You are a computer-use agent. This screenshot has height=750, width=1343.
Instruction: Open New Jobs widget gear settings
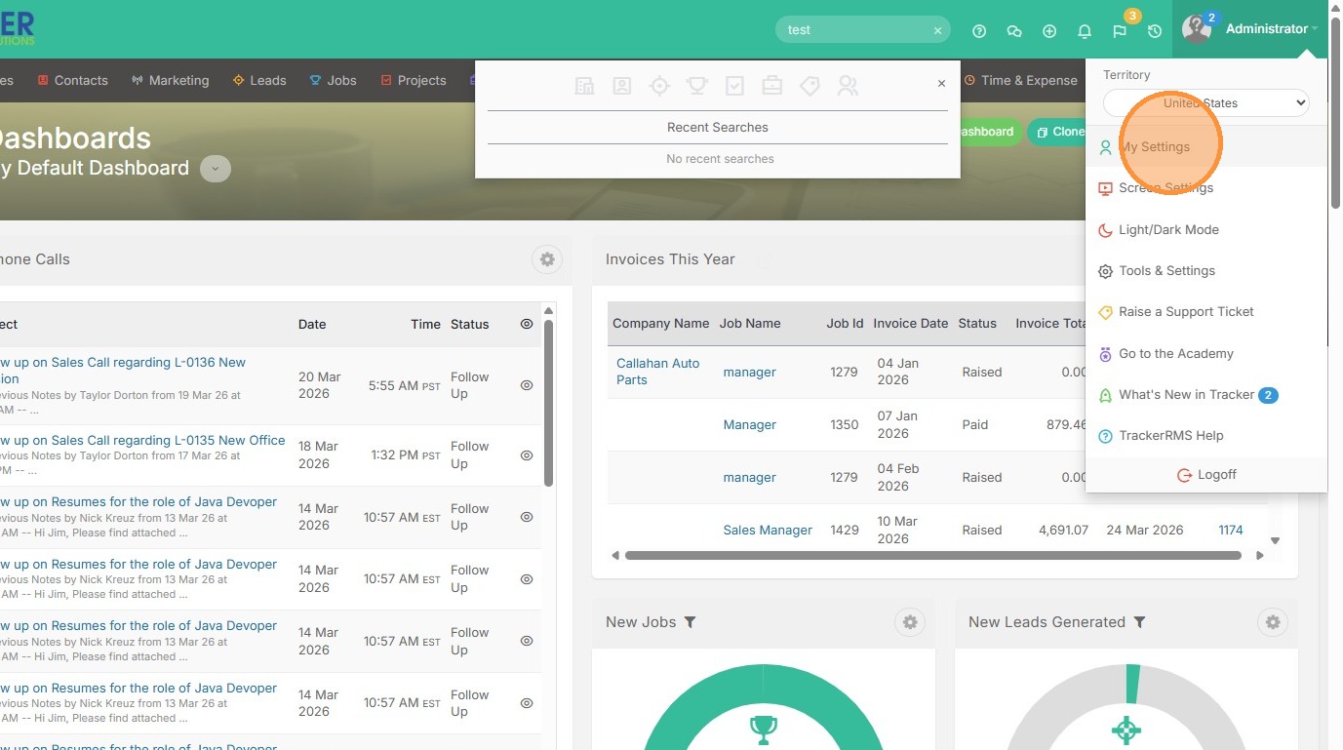(910, 622)
